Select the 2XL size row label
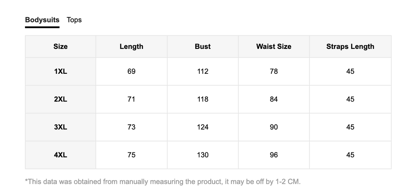Viewport: 419px width, 192px height. click(61, 99)
